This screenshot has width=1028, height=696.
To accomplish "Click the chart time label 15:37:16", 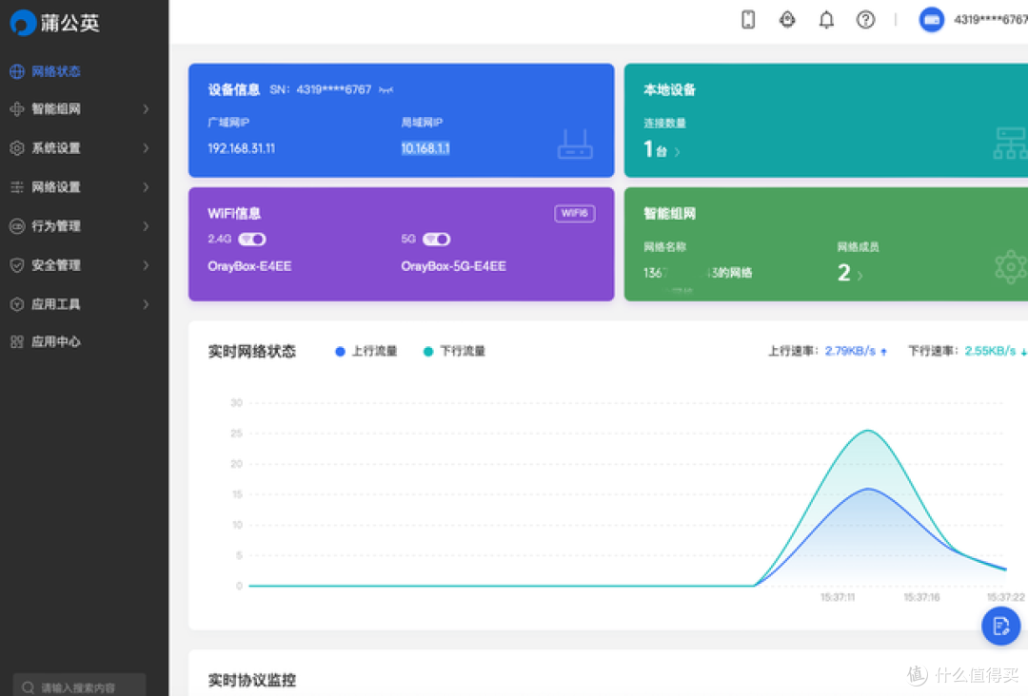I will point(921,597).
